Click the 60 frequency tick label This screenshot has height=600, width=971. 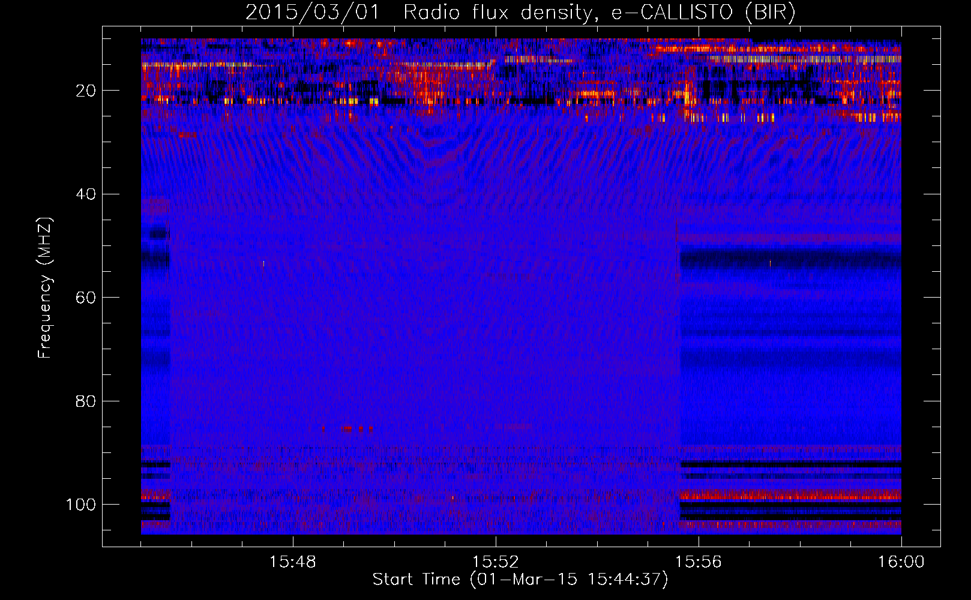tap(86, 298)
